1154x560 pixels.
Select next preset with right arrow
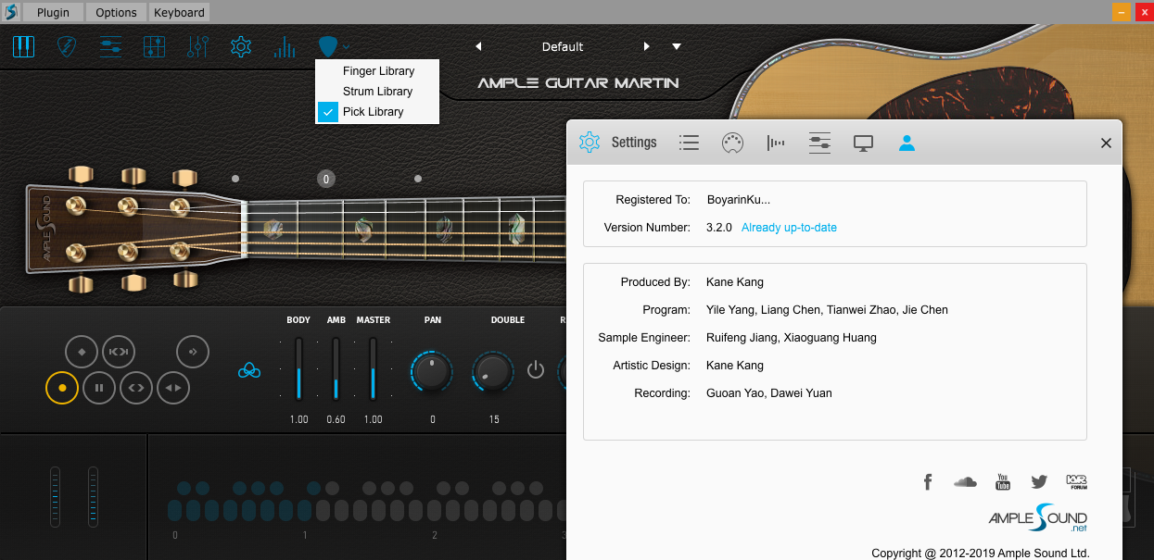pyautogui.click(x=646, y=46)
